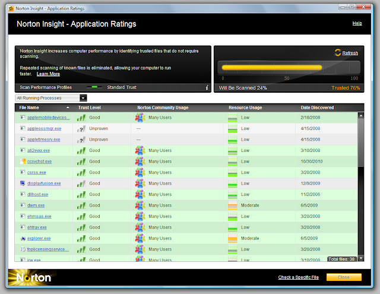
Task: Click the fnplicensingservice file icon
Action: coord(23,249)
